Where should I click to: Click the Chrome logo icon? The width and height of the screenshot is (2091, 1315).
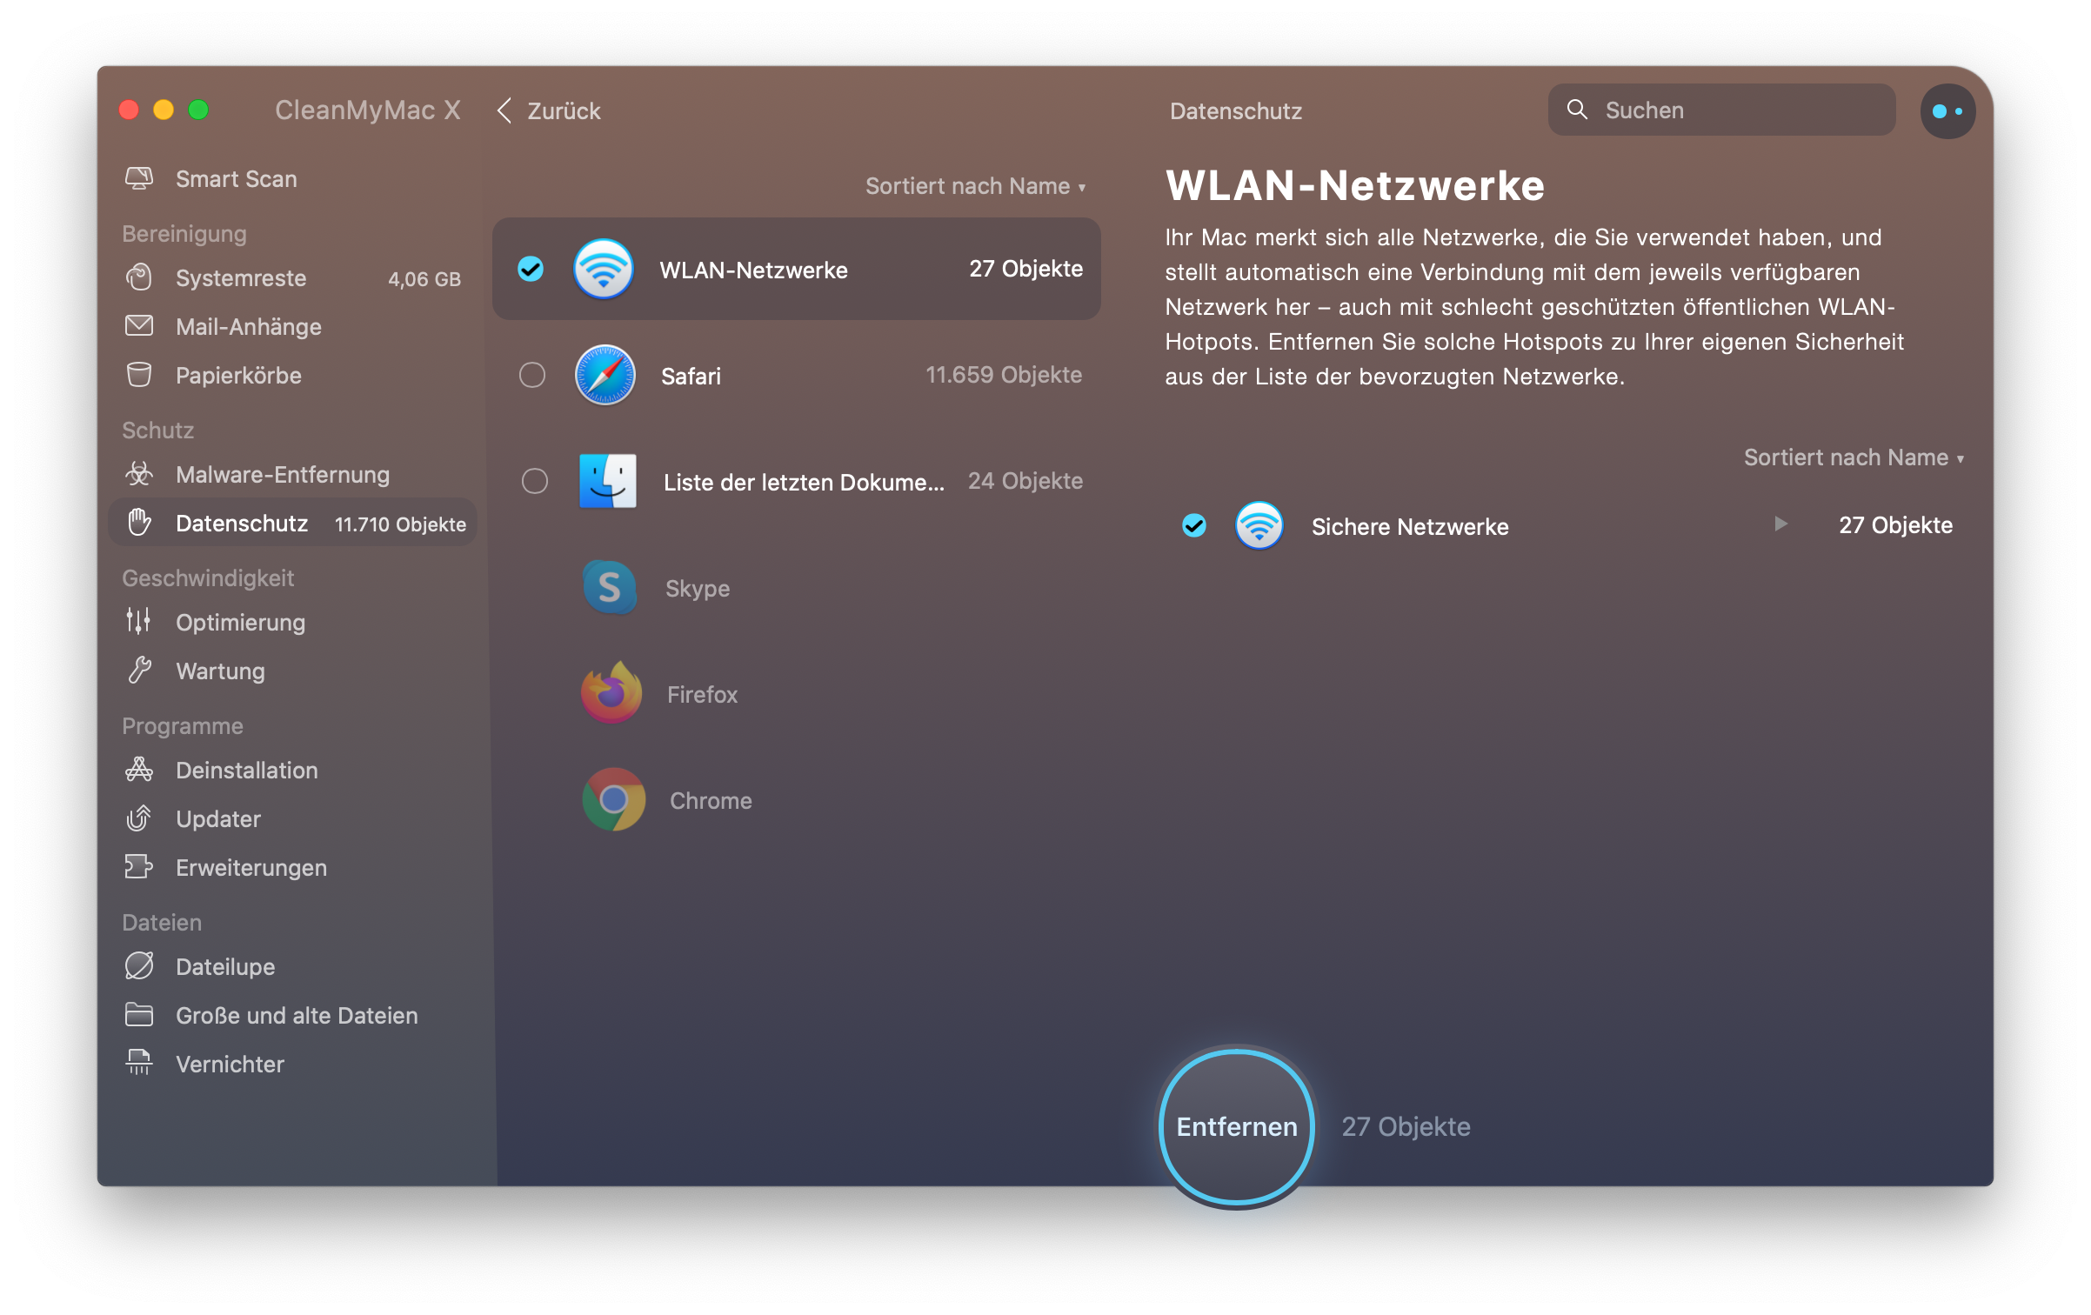point(614,799)
